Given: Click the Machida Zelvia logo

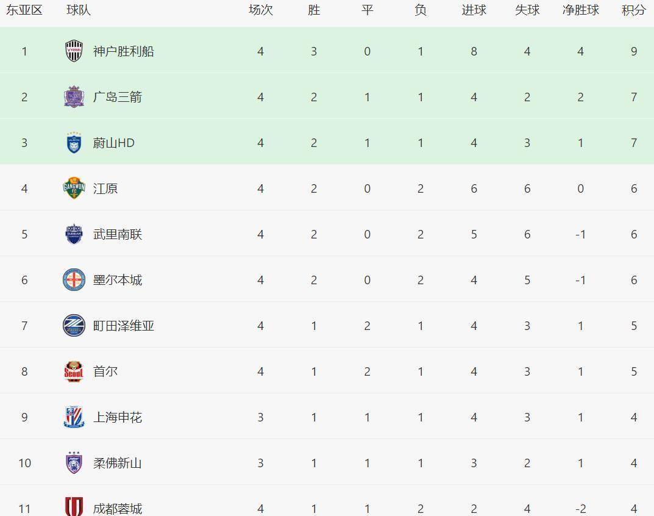Looking at the screenshot, I should (74, 326).
